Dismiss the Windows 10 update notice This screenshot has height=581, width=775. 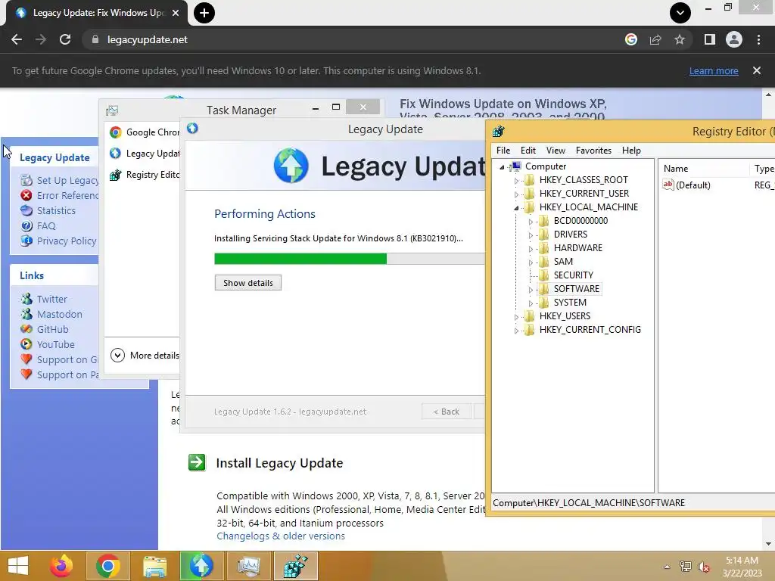[x=757, y=70]
